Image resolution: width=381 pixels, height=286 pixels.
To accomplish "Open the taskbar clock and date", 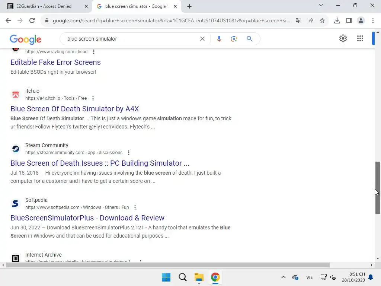I will point(353,277).
